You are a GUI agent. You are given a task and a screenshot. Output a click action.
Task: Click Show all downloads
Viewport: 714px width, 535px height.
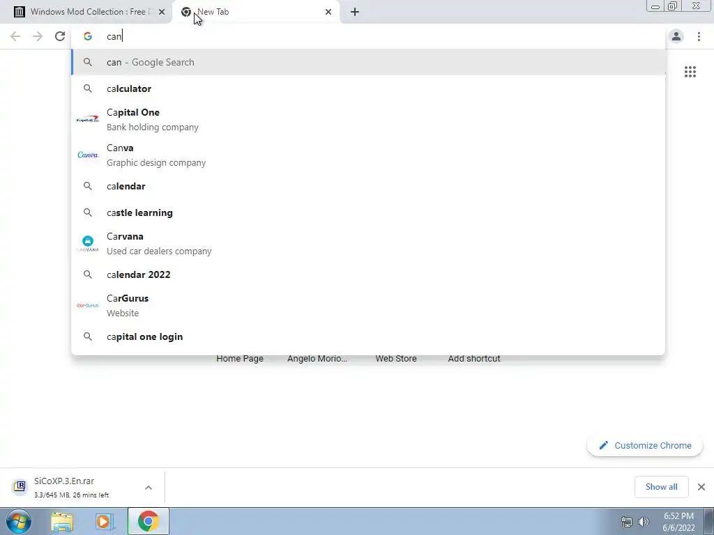661,487
